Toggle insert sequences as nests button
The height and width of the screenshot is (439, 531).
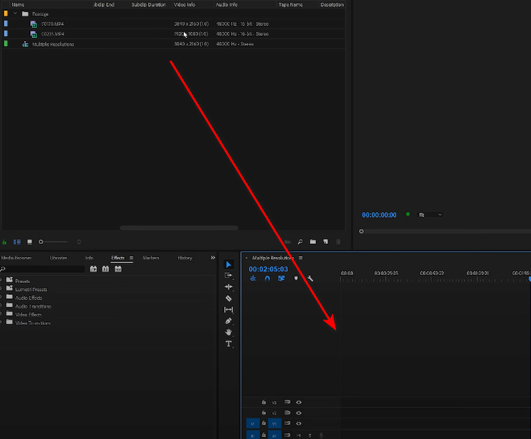coord(253,278)
